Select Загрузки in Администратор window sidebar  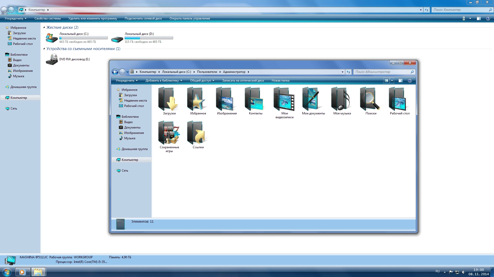point(130,95)
